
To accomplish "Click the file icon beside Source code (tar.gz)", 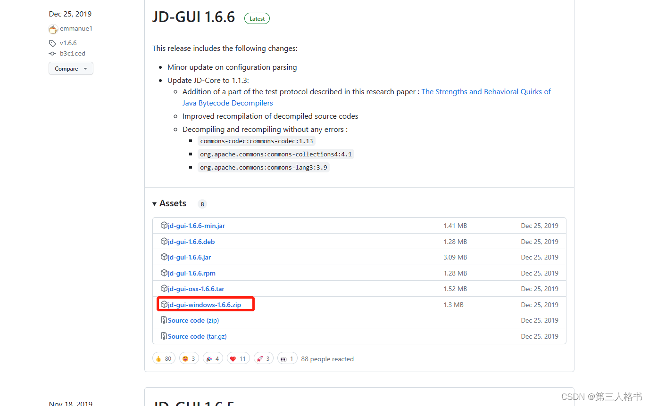I will [x=164, y=336].
